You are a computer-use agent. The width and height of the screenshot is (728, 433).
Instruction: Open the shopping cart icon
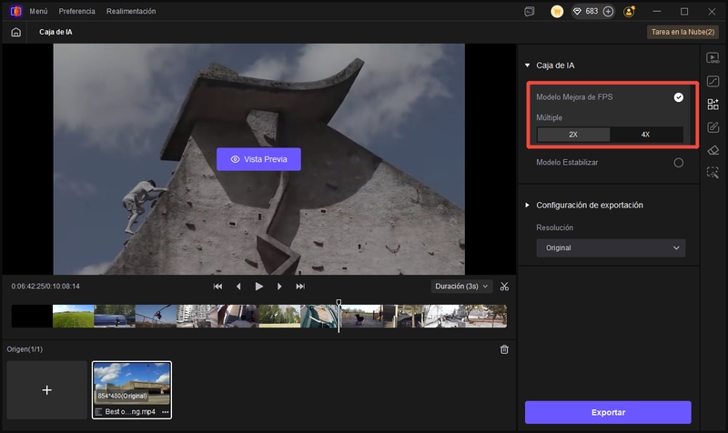(x=557, y=12)
